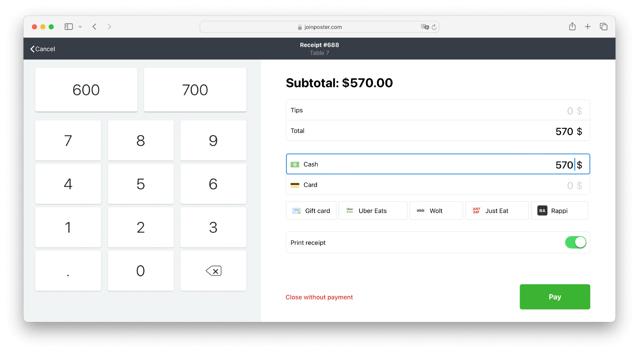Disable the Print receipt switch
Image resolution: width=639 pixels, height=353 pixels.
(575, 243)
